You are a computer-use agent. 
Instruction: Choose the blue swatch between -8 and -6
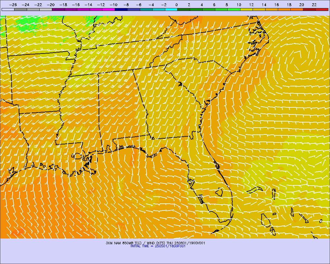point(134,9)
